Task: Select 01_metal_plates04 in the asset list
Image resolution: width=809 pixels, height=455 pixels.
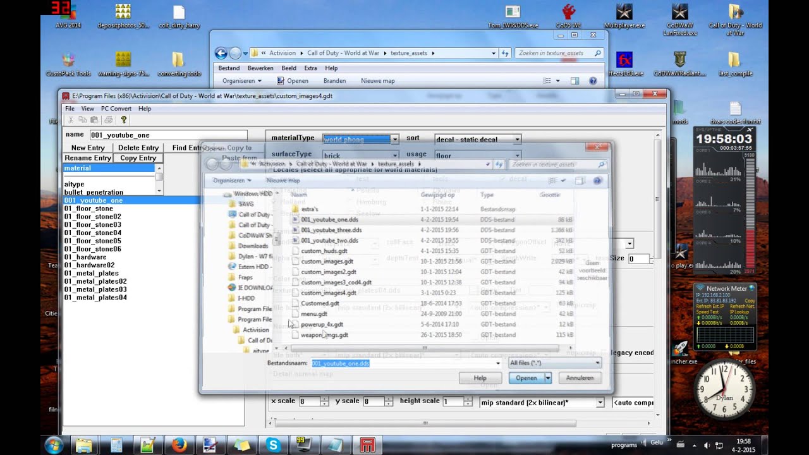Action: click(95, 298)
